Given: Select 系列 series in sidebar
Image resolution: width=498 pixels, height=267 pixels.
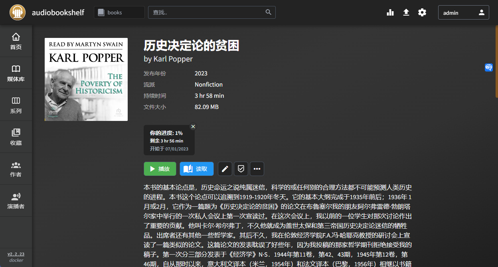Looking at the screenshot, I should pos(16,105).
